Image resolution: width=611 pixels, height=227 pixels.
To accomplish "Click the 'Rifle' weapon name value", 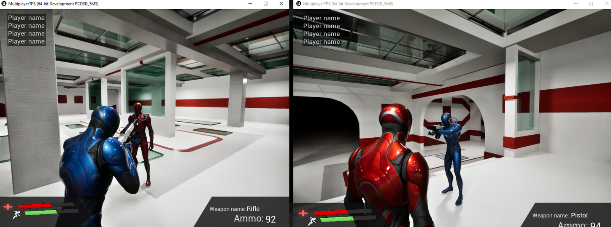I will click(x=253, y=209).
